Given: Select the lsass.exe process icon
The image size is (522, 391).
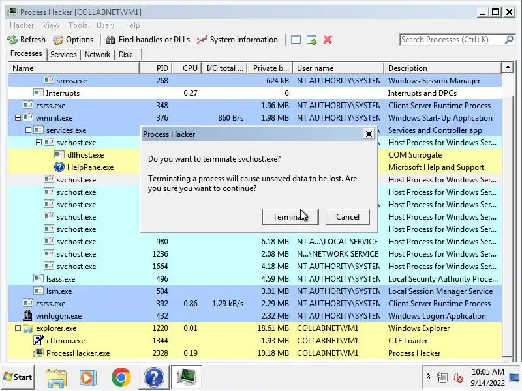Looking at the screenshot, I should click(x=38, y=279).
